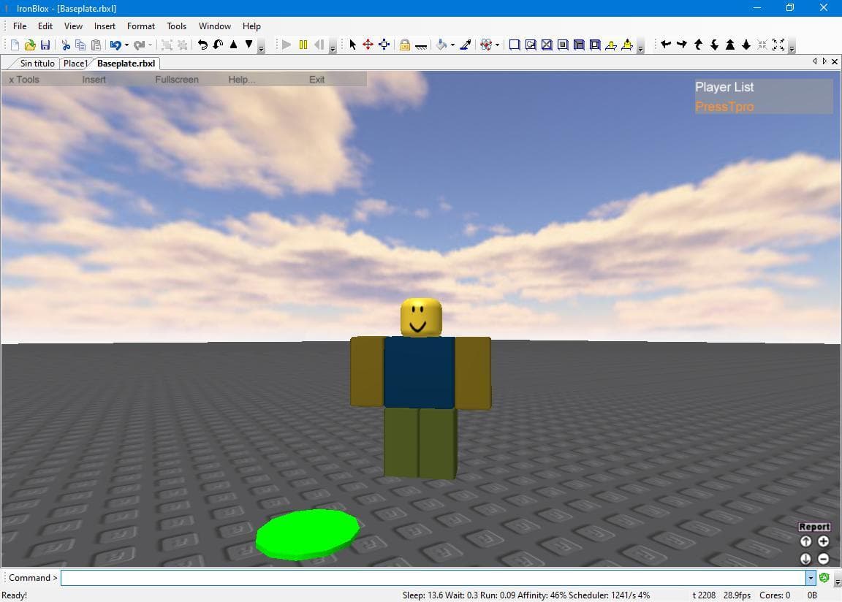Cut selection with the scissors icon
The width and height of the screenshot is (842, 602).
pos(66,45)
